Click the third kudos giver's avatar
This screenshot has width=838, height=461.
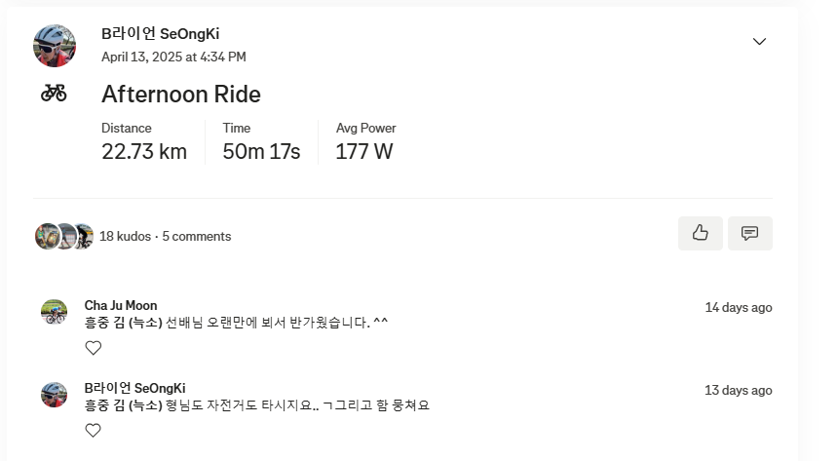85,236
